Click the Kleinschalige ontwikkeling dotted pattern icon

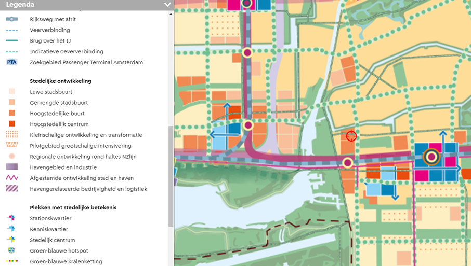tap(12, 134)
